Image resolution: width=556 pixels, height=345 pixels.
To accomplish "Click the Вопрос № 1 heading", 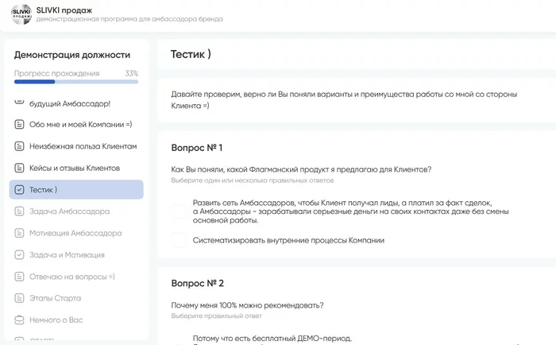I will 197,148.
